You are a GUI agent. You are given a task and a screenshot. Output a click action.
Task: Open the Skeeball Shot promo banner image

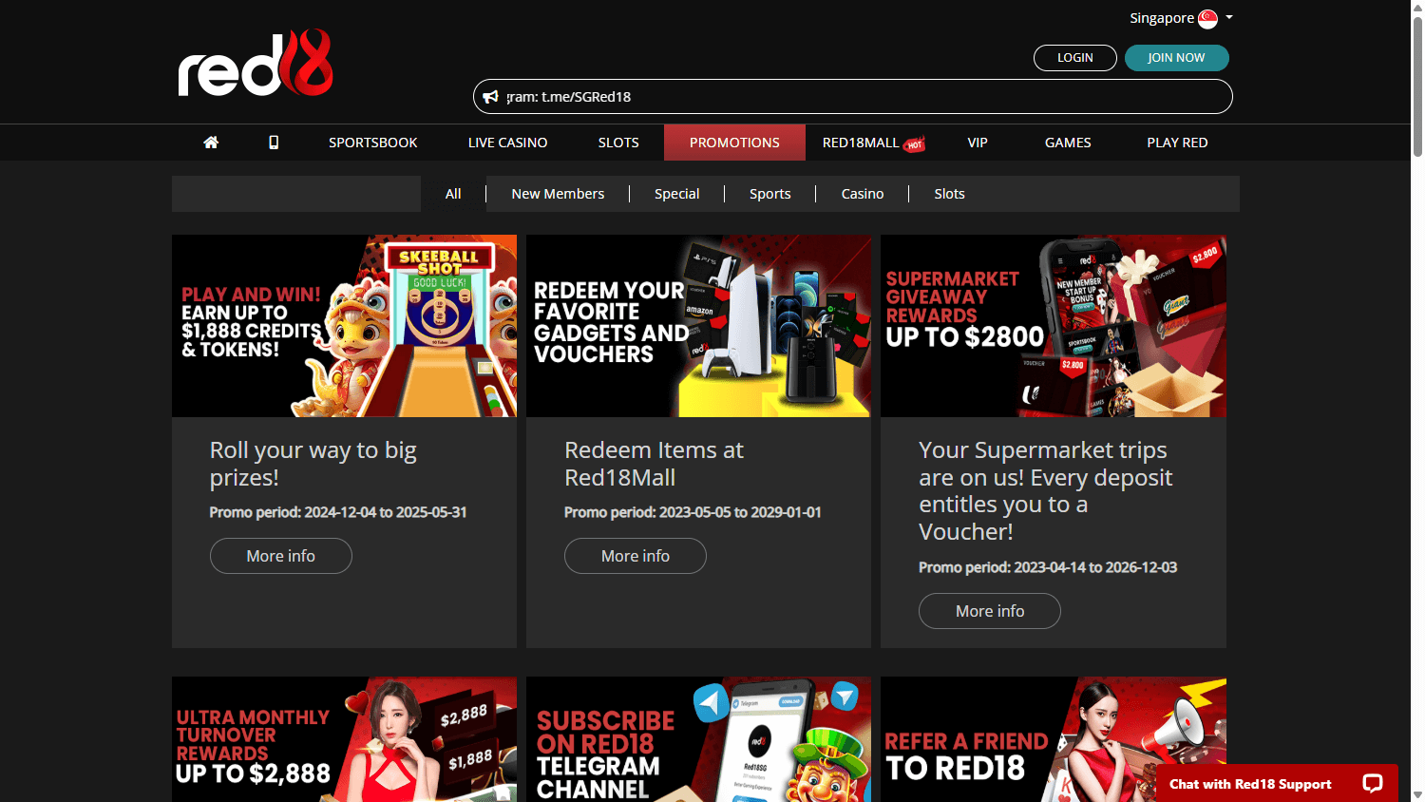(344, 325)
